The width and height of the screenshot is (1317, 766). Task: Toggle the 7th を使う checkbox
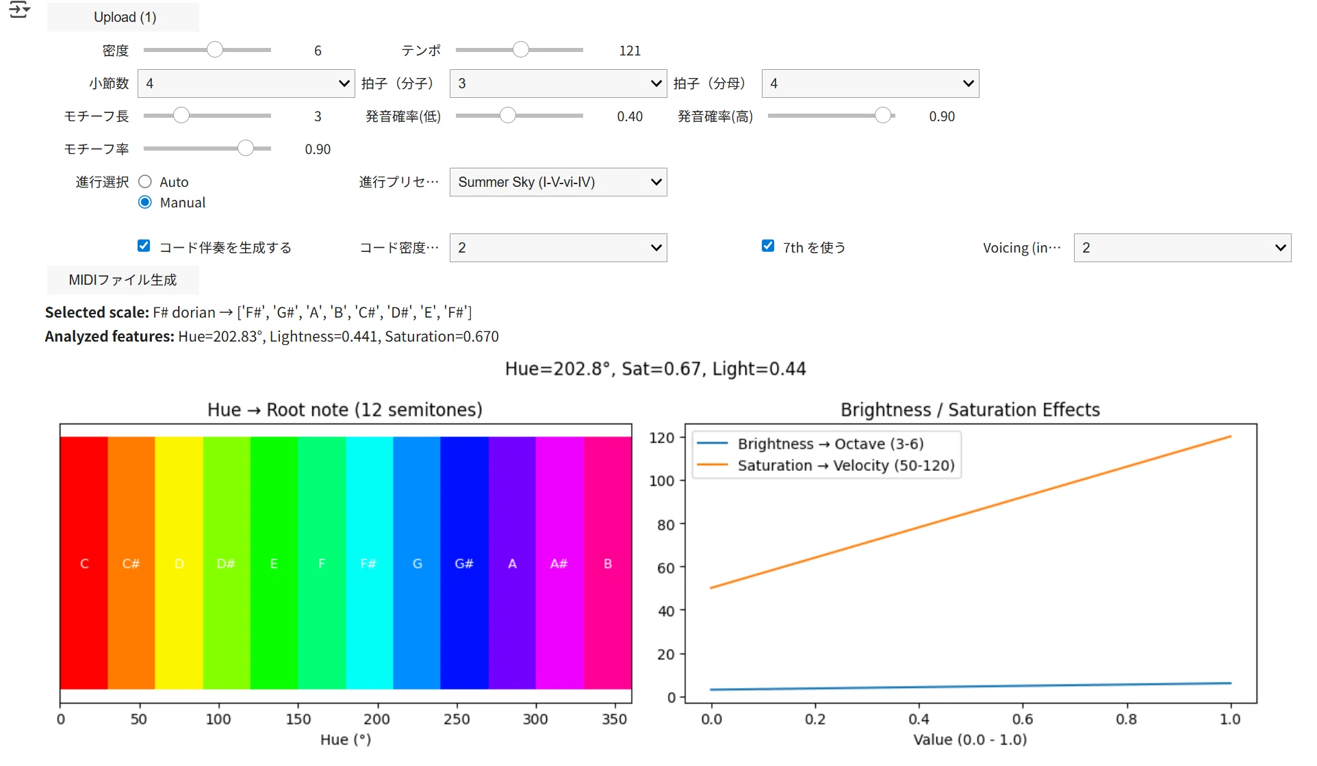pyautogui.click(x=768, y=246)
